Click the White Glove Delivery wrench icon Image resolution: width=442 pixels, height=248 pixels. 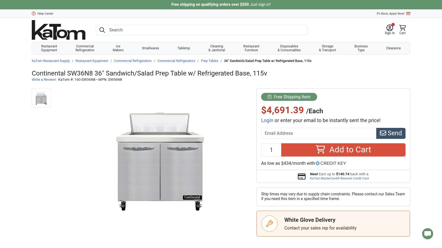click(270, 223)
